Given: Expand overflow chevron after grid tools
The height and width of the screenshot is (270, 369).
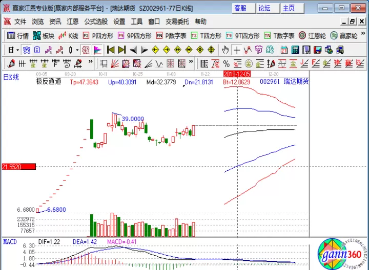Looking at the screenshot, I should 191,61.
